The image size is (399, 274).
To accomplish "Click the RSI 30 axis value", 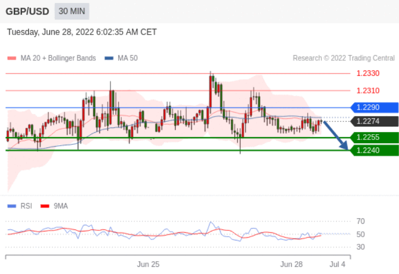I will [361, 247].
